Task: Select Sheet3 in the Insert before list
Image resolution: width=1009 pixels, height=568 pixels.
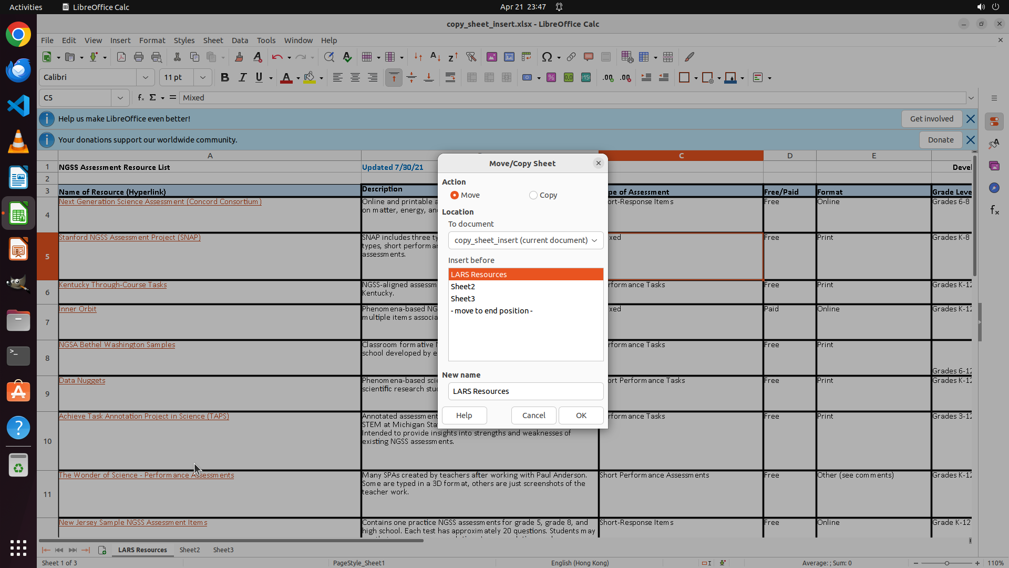Action: click(463, 299)
